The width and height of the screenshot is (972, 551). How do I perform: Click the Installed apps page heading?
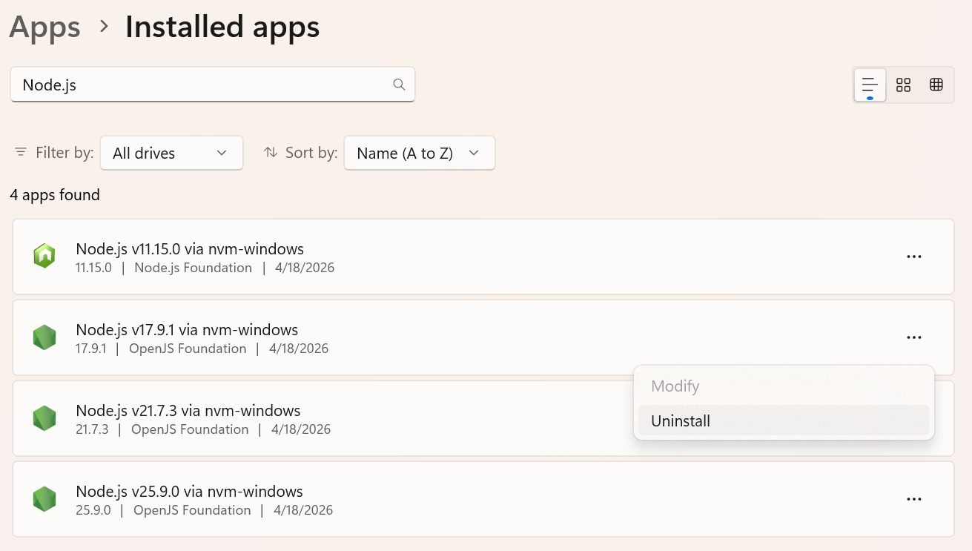coord(222,27)
